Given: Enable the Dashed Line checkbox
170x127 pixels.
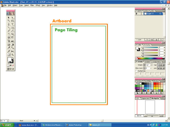Looking at the screenshot, I should click(136, 71).
